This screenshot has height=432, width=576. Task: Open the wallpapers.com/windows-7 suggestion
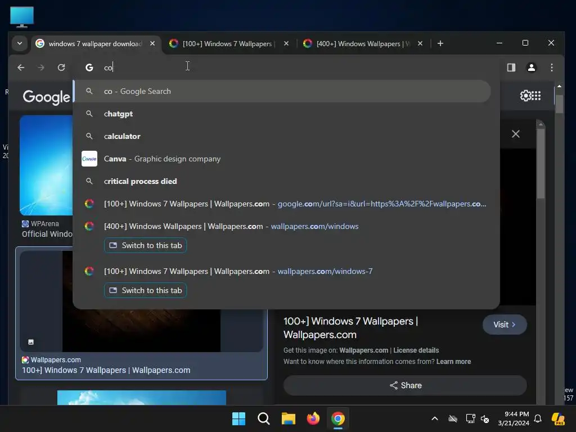[x=282, y=271]
